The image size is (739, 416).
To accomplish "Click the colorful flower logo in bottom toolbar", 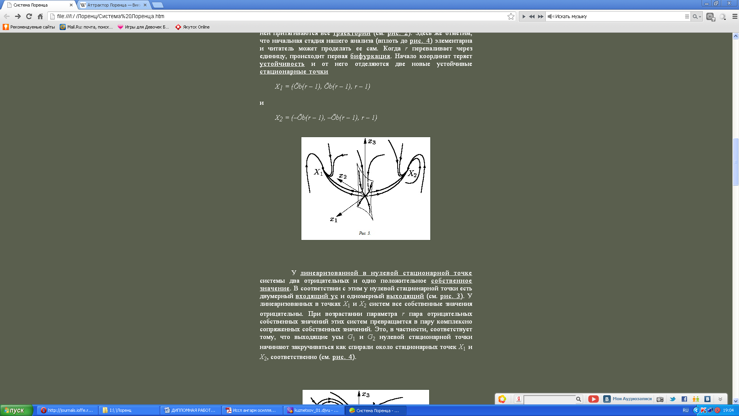I will (502, 399).
